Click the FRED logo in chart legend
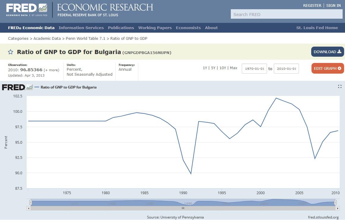The width and height of the screenshot is (345, 220). 17,87
